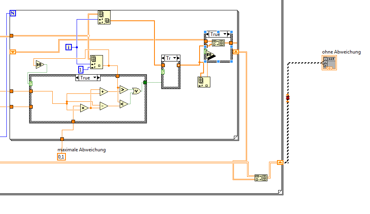Select the right shift register of the inner loop
Screen dimensions: 370x214
click(x=236, y=52)
